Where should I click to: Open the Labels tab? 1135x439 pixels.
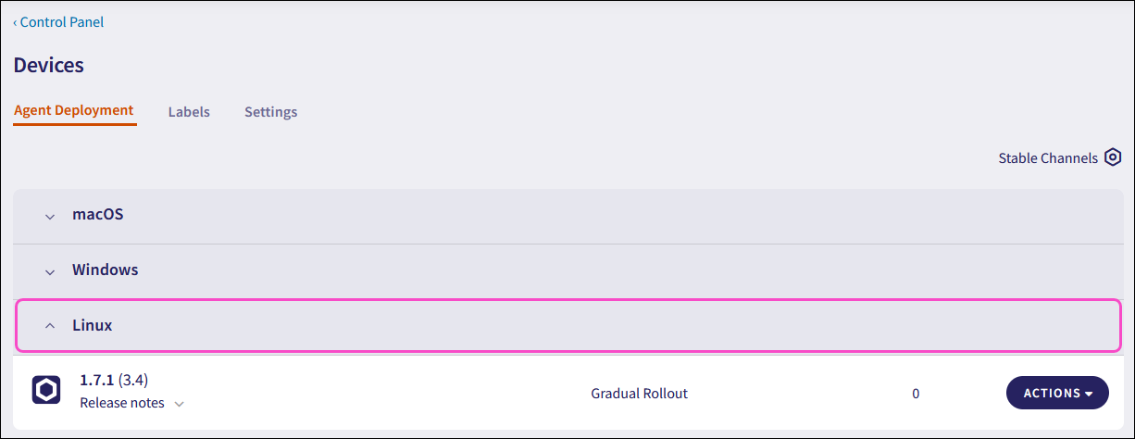pos(189,112)
